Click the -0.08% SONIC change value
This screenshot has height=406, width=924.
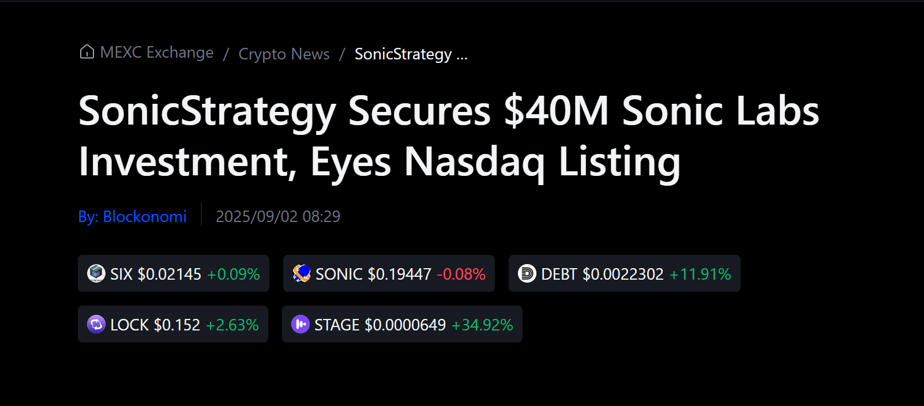point(461,275)
